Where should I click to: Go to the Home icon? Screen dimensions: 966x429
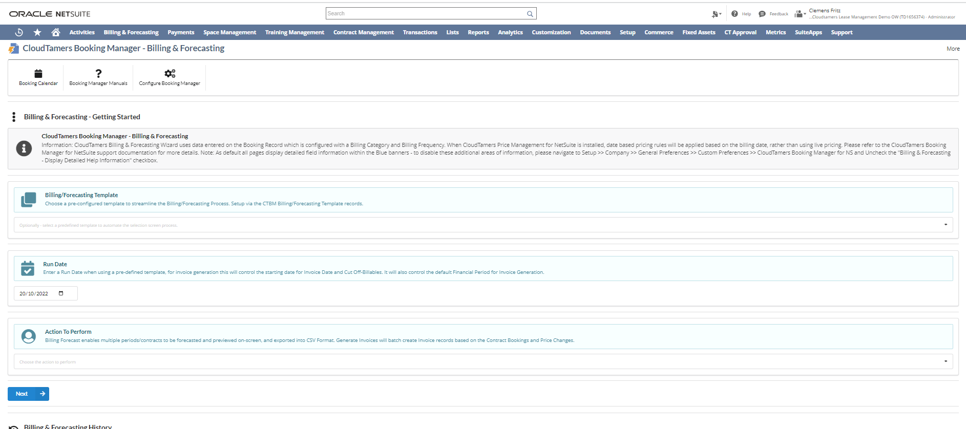pyautogui.click(x=56, y=32)
